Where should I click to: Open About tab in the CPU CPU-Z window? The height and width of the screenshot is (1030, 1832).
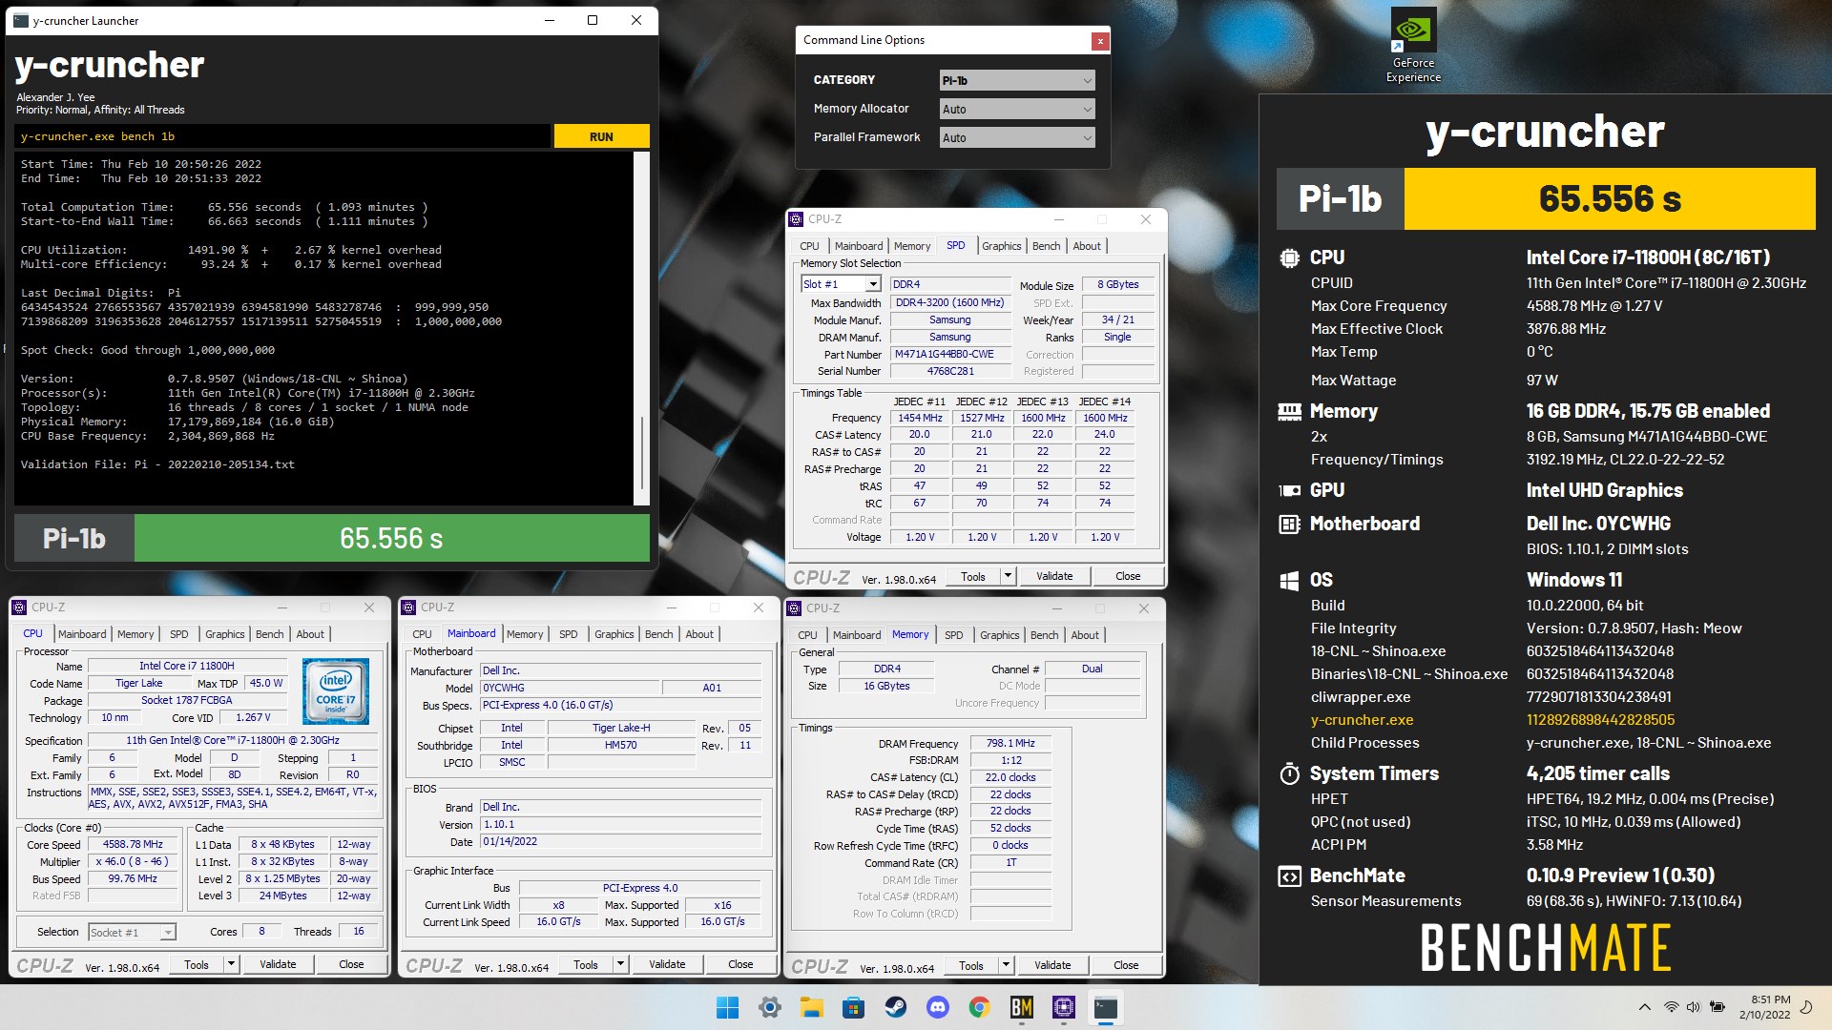coord(310,634)
